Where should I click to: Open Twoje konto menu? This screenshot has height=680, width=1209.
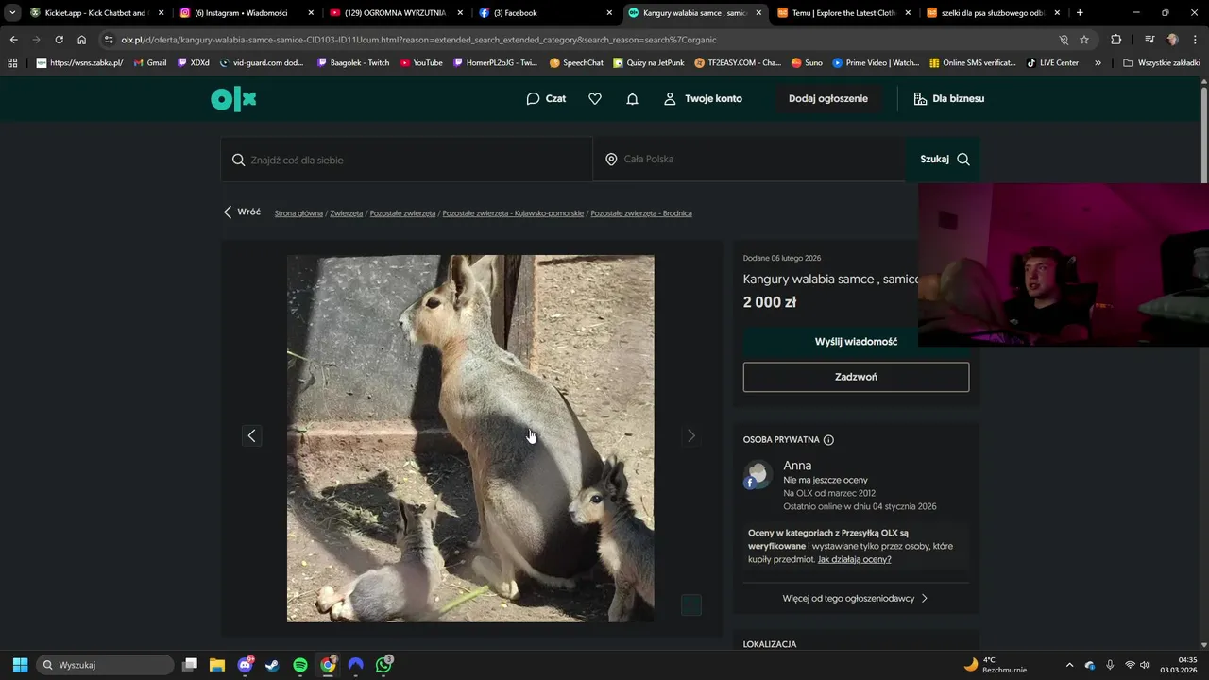coord(703,98)
